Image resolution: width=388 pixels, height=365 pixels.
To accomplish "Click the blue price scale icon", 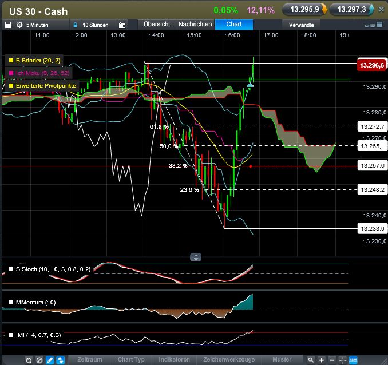I will 353,360.
